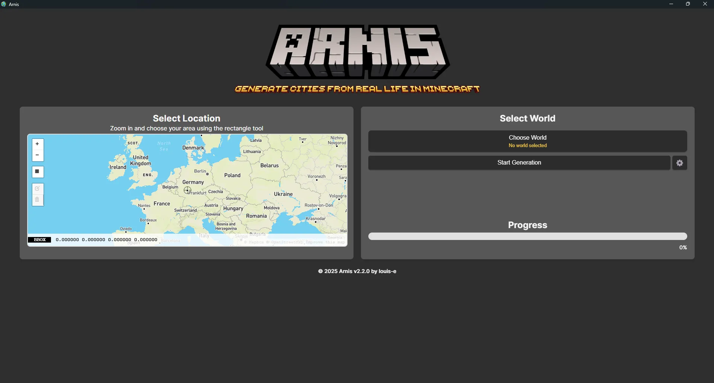The image size is (714, 383).
Task: Click the bounding box coordinates field
Action: click(x=106, y=240)
